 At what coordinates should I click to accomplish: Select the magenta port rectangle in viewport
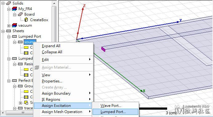point(103,49)
